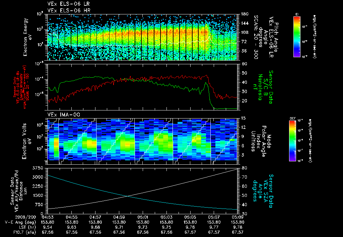Image resolution: width=343 pixels, height=237 pixels.
Task: Click the magnetic field peak near 05:06
Action: [x=206, y=83]
